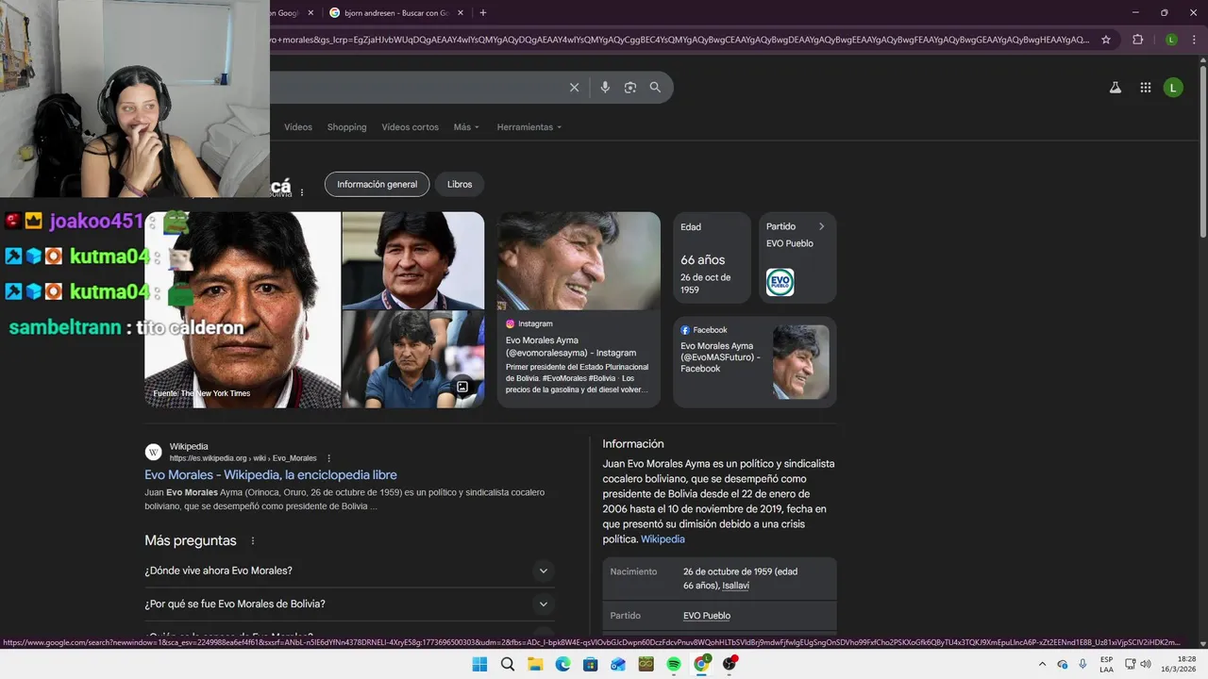The height and width of the screenshot is (679, 1208).
Task: Open the photo with image gallery icon
Action: 413,359
